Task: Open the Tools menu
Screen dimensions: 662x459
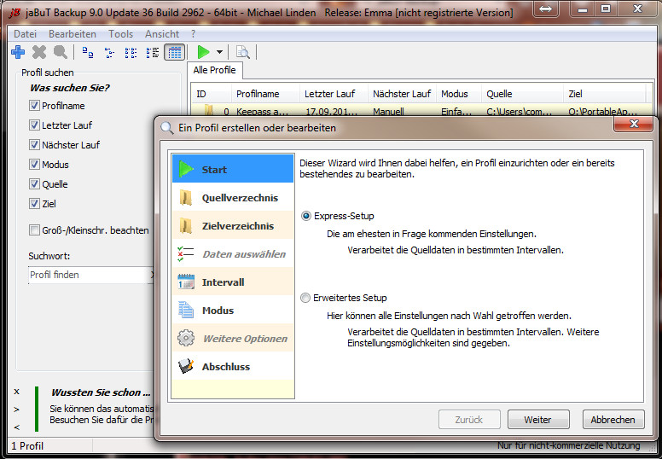Action: point(120,33)
